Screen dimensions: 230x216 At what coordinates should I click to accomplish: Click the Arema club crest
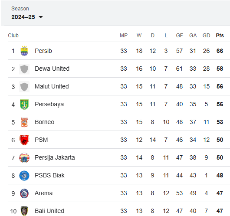click(x=24, y=193)
